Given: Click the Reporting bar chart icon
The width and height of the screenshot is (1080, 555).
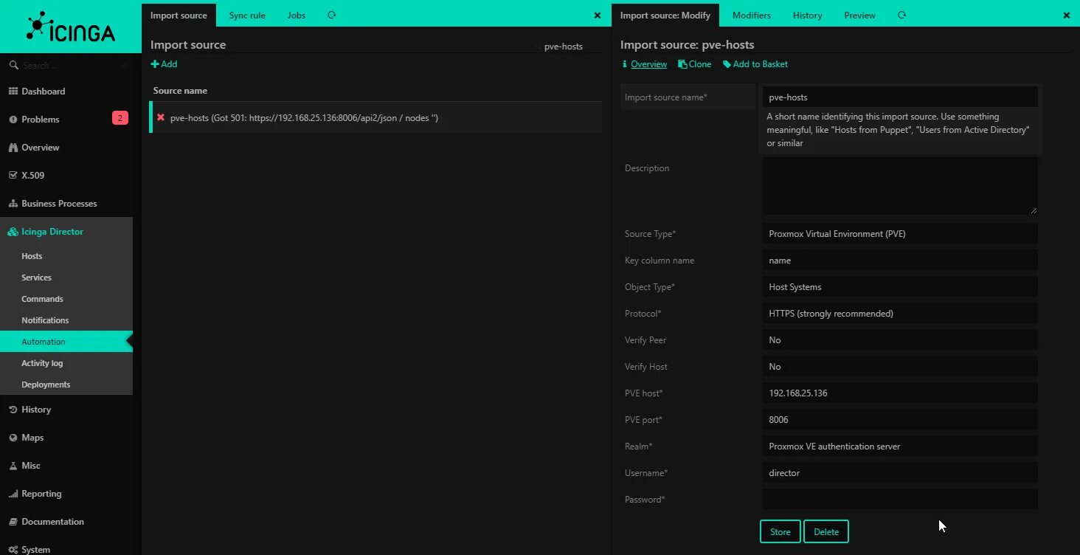Looking at the screenshot, I should (x=13, y=494).
